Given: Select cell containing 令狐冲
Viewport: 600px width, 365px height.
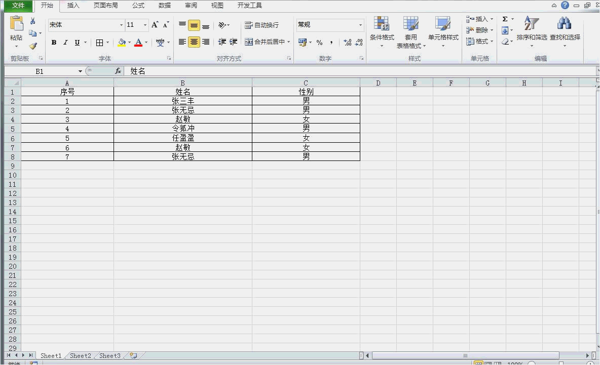Looking at the screenshot, I should point(183,129).
